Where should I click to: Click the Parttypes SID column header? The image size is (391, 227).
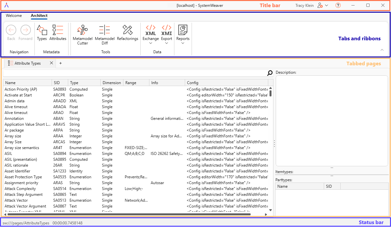tap(332, 186)
